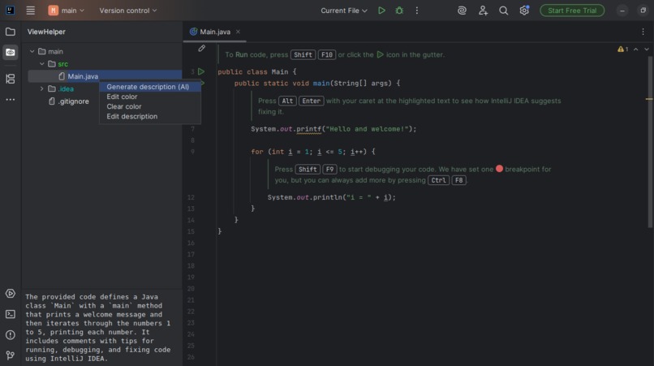654x366 pixels.
Task: Select the .idea folder label
Action: [66, 89]
